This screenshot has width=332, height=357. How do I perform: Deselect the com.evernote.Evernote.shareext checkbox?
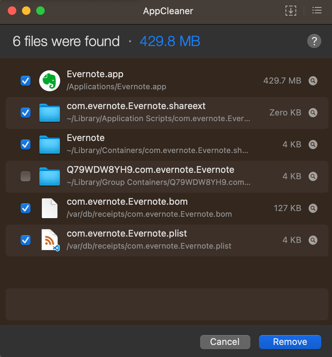click(x=26, y=113)
